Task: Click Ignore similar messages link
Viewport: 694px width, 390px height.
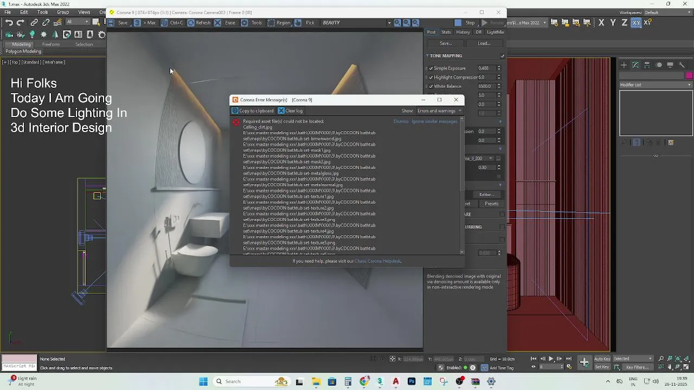Action: coord(434,121)
